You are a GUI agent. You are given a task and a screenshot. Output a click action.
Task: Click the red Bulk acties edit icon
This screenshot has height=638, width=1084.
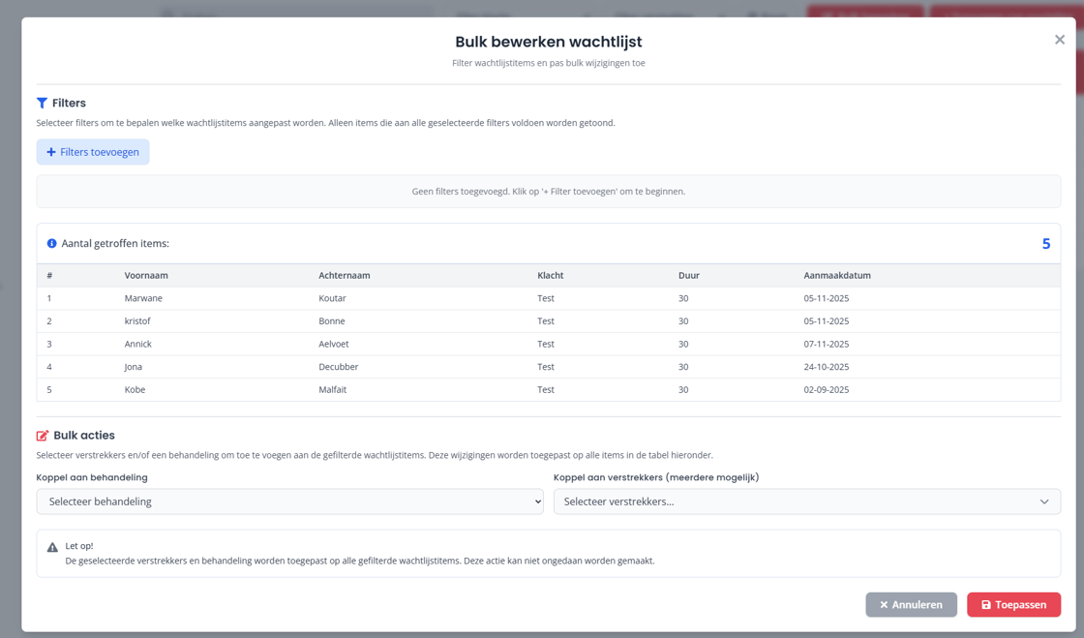tap(43, 436)
